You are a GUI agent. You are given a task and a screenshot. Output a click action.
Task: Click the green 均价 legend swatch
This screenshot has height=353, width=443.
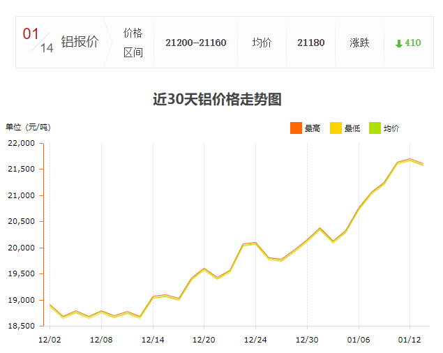375,128
